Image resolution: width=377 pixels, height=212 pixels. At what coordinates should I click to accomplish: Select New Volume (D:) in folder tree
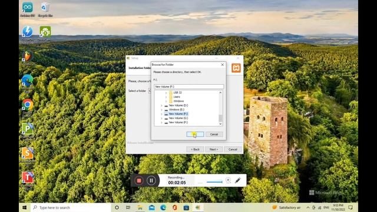[x=178, y=105]
